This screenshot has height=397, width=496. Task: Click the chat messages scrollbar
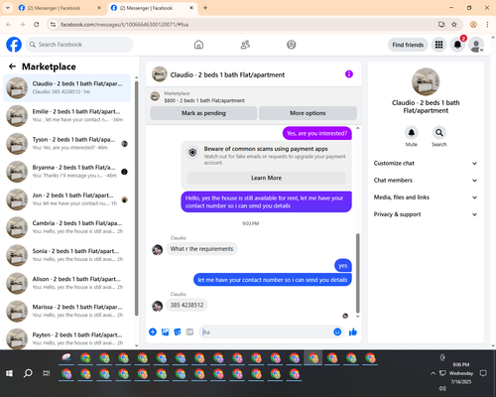pos(357,273)
